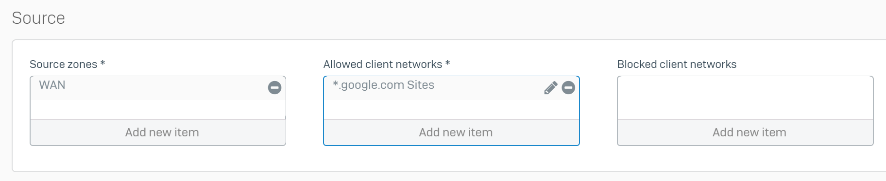Click blank row beneath WAN entry
This screenshot has height=181, width=886.
pyautogui.click(x=158, y=110)
